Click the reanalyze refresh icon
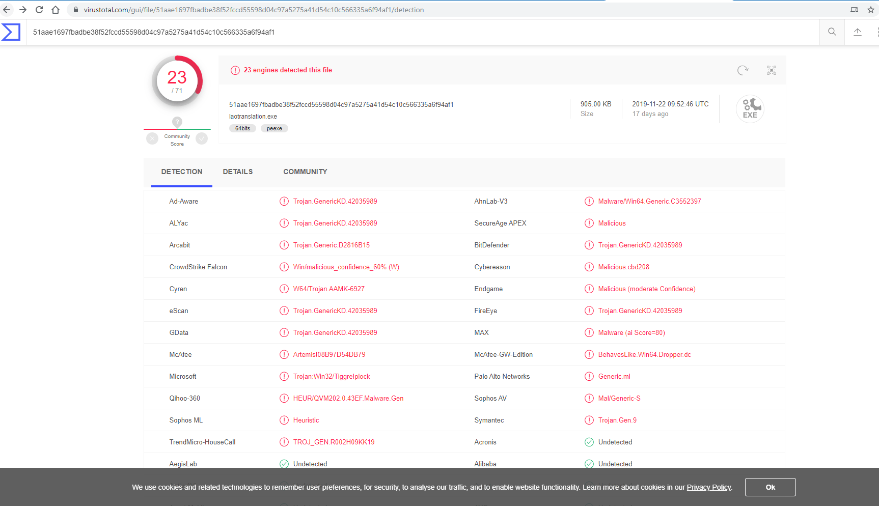 coord(743,70)
